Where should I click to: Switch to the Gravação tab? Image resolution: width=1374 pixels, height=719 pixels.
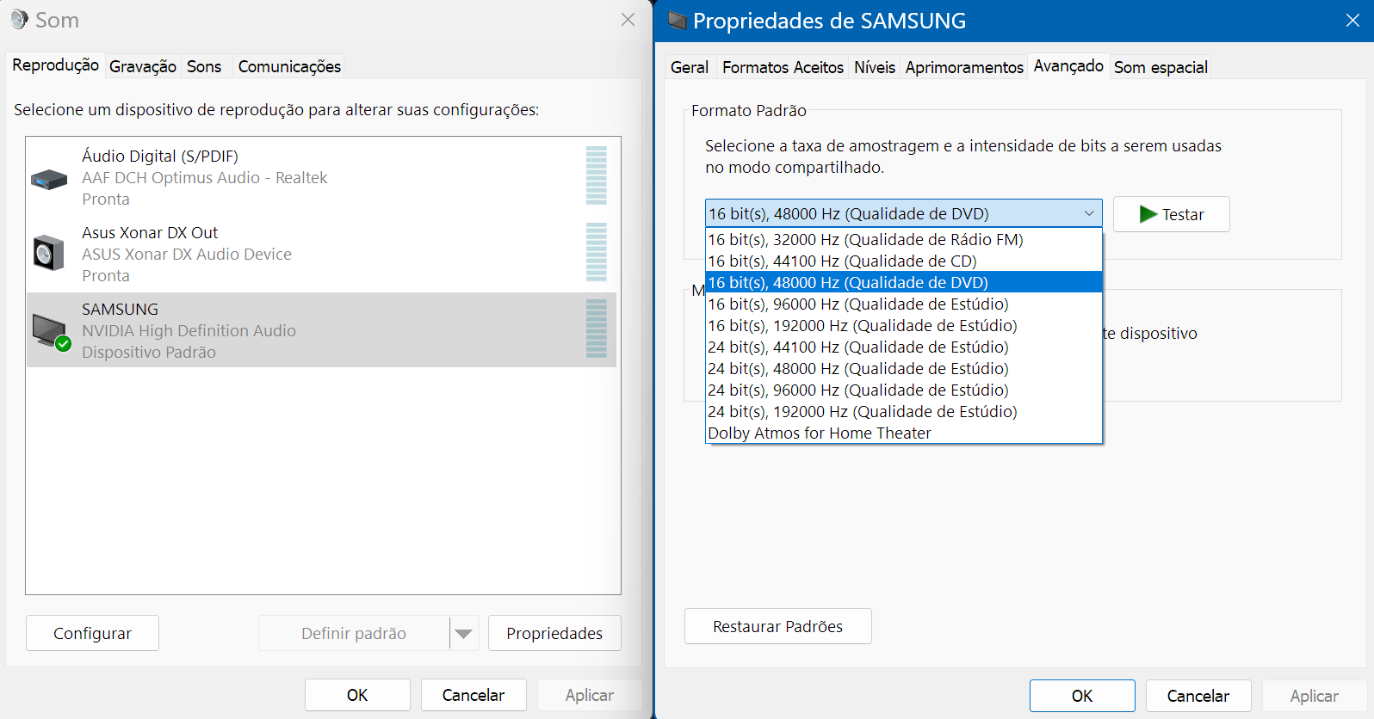click(x=143, y=66)
